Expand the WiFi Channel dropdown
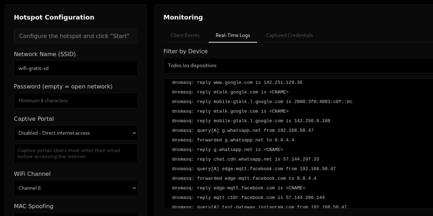The width and height of the screenshot is (433, 216). coord(75,188)
